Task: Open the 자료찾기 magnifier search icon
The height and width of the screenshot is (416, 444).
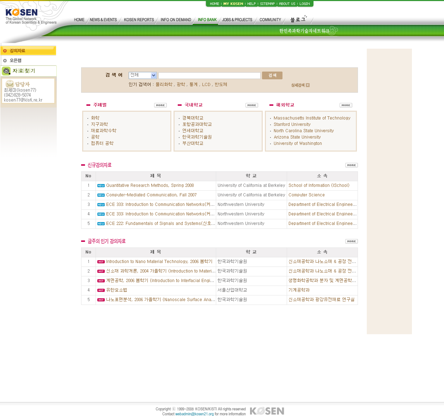Action: coord(7,71)
